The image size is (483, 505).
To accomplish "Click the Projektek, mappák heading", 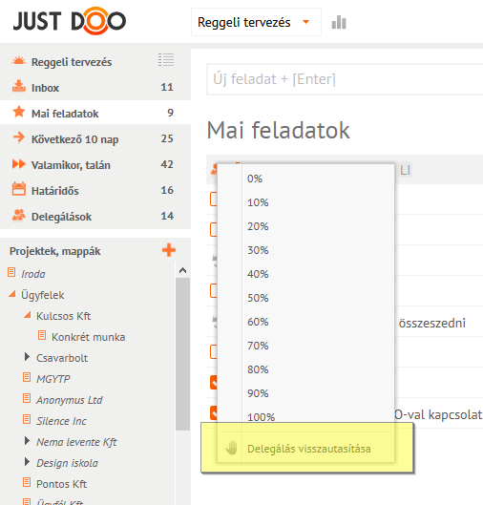I will (54, 251).
